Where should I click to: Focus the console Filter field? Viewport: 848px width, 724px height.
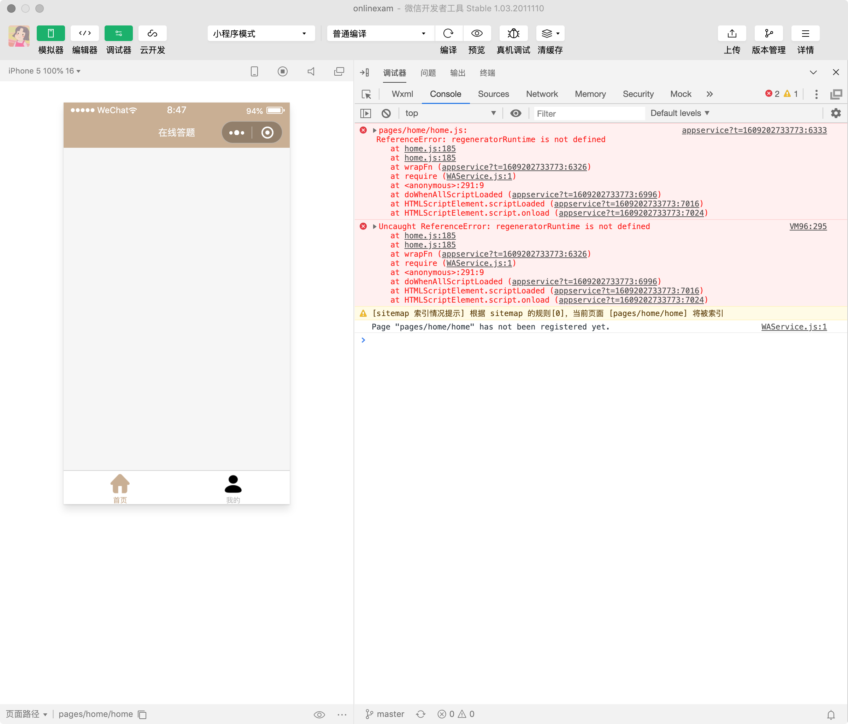(x=589, y=113)
